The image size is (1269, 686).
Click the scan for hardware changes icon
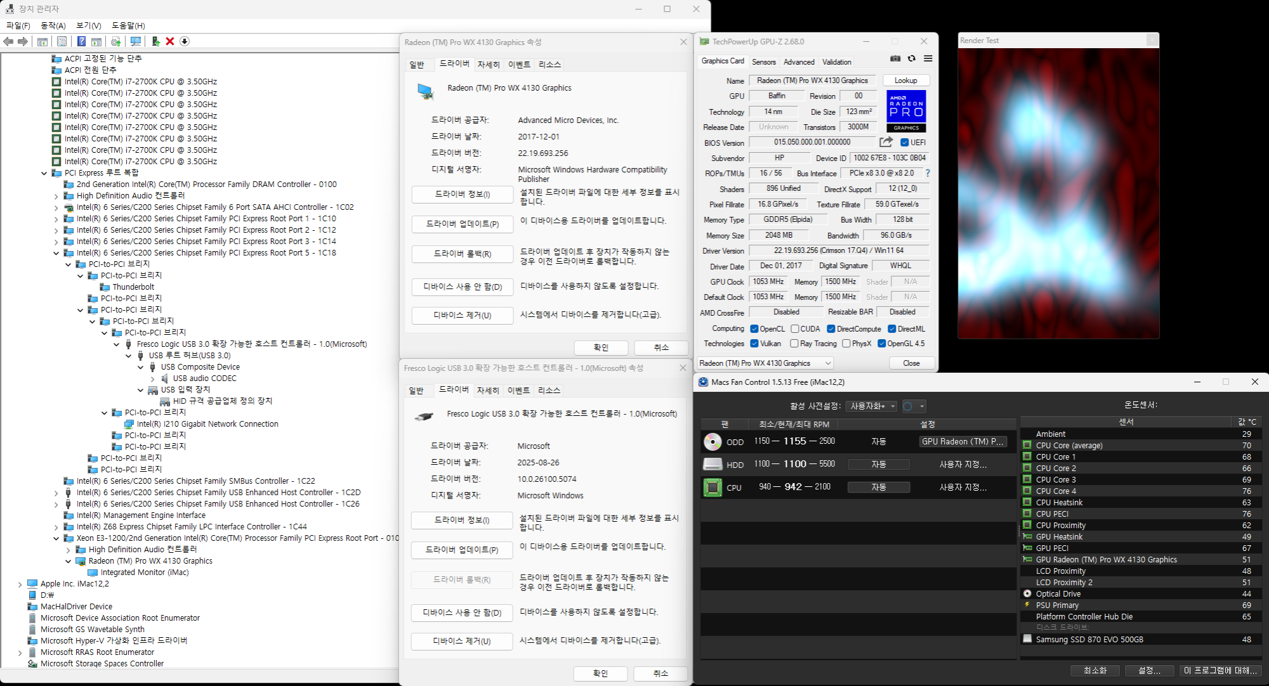pyautogui.click(x=135, y=41)
